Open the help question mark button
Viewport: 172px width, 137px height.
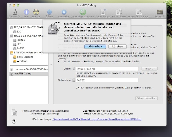[14, 121]
